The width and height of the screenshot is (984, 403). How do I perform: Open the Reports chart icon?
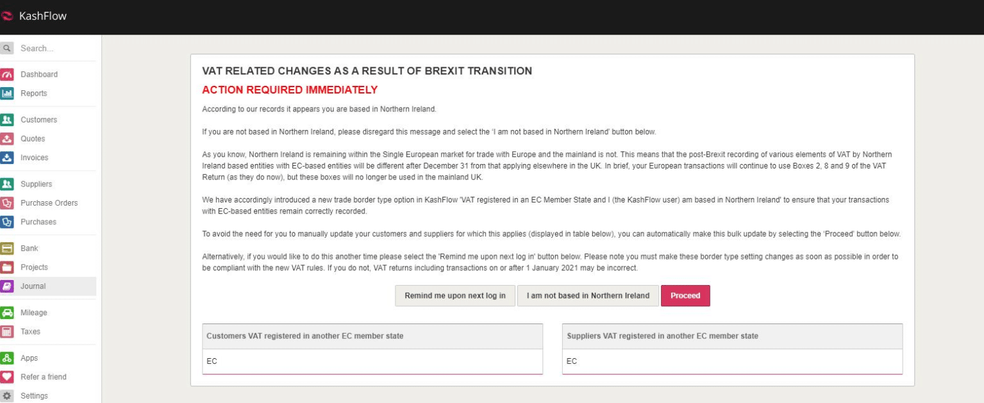click(7, 94)
